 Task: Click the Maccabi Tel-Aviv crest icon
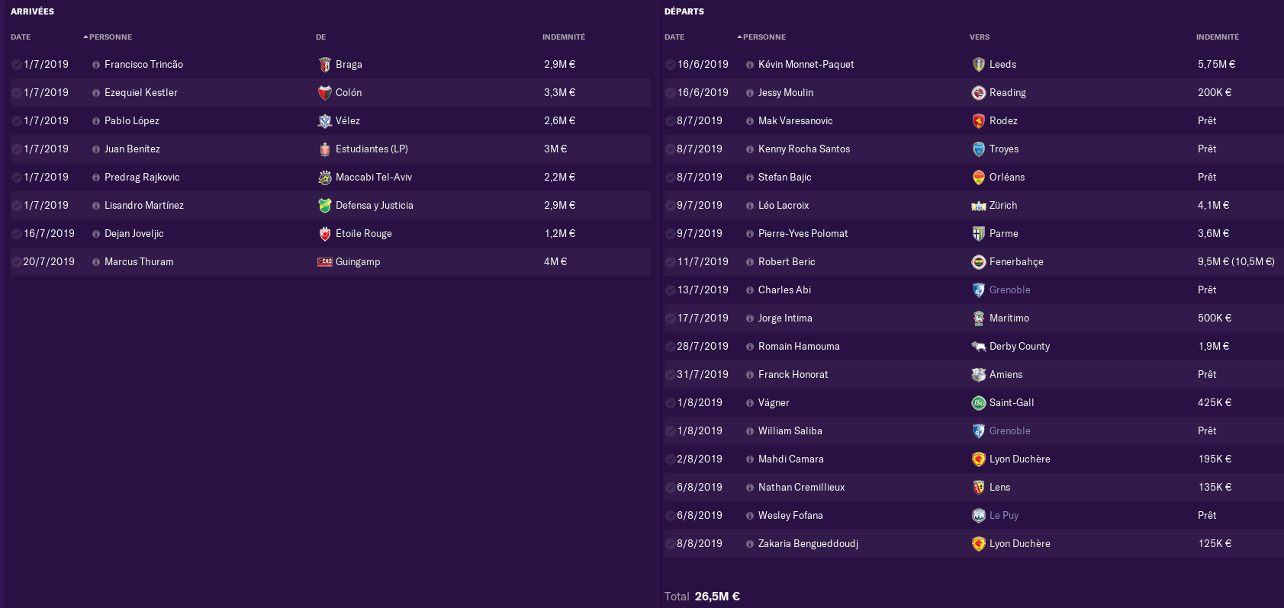click(325, 178)
